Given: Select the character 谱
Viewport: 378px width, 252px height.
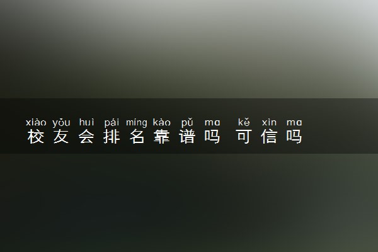Looking at the screenshot, I should [187, 137].
